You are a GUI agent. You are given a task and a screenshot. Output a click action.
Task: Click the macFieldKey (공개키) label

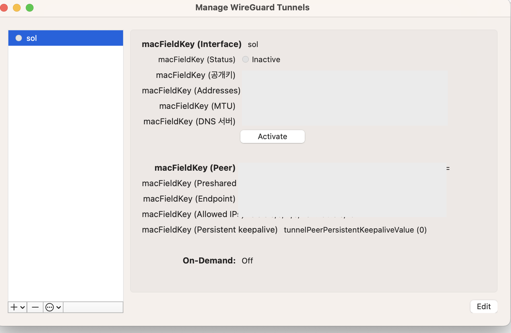(196, 75)
